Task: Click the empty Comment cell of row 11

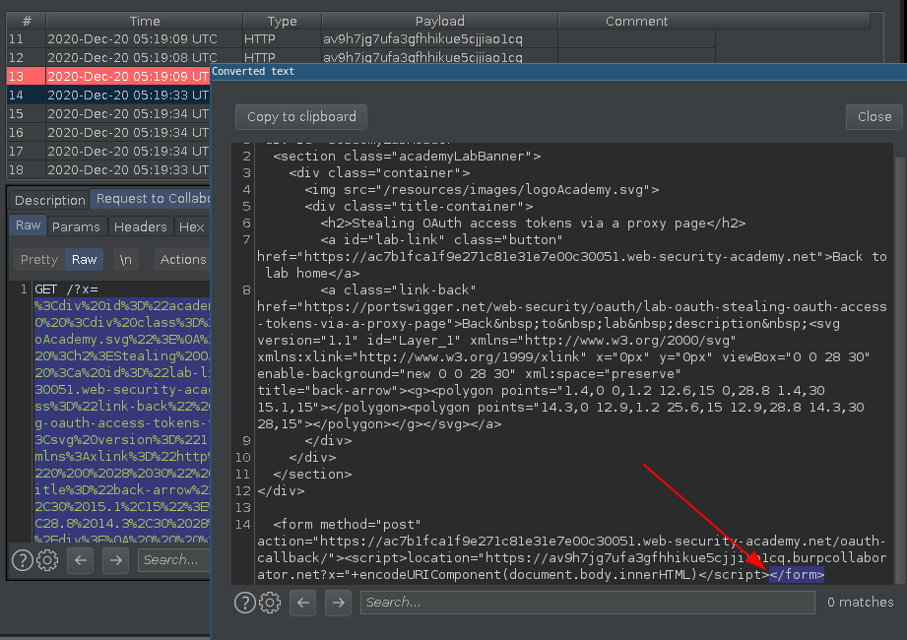Action: [x=637, y=38]
